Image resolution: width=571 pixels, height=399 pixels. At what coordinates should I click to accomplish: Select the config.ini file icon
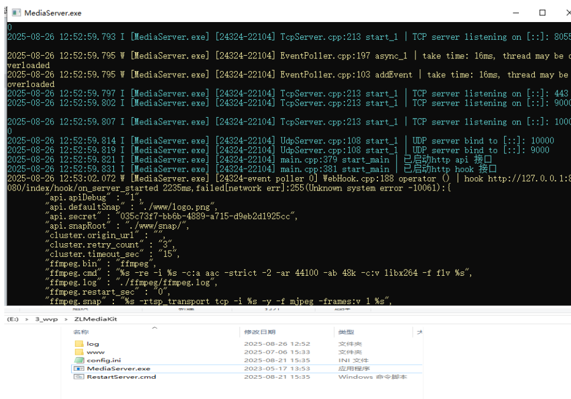[x=79, y=360]
